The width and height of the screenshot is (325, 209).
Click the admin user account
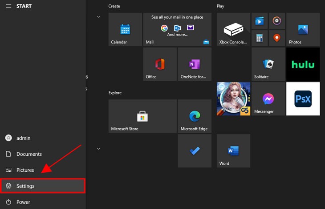click(23, 138)
